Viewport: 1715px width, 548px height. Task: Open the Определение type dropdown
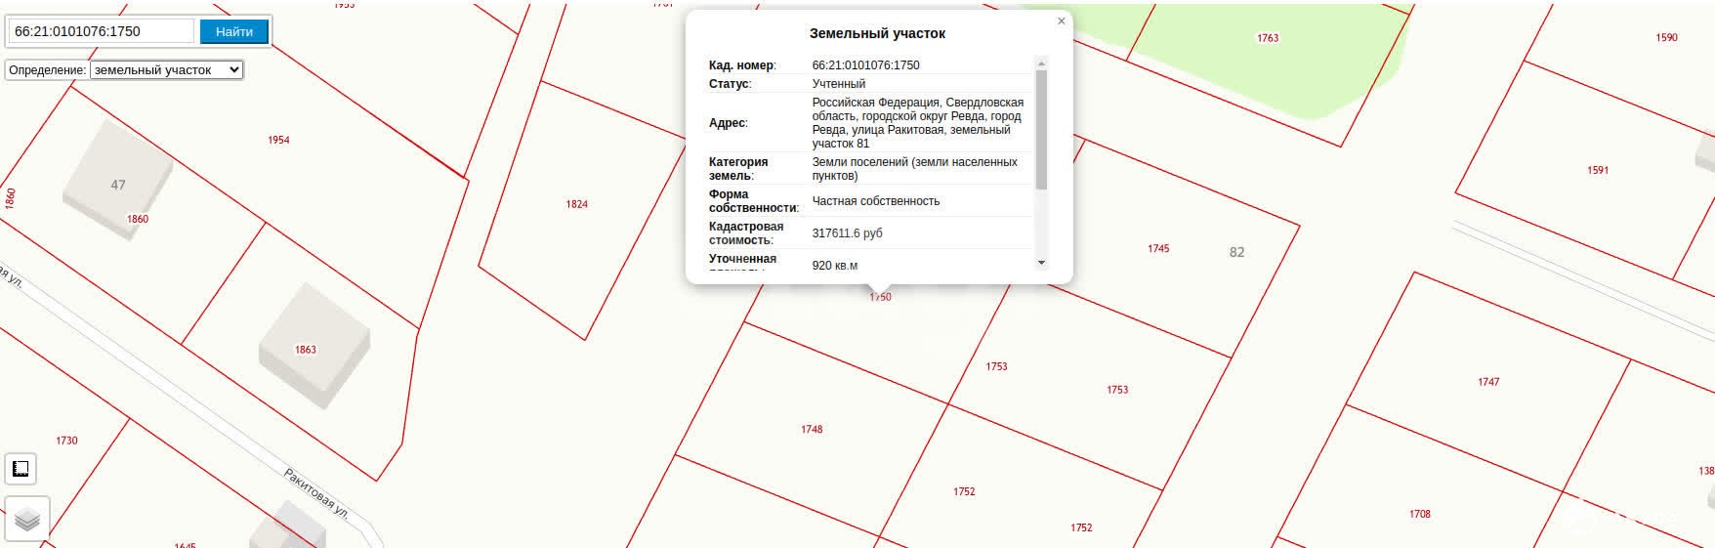[x=165, y=70]
